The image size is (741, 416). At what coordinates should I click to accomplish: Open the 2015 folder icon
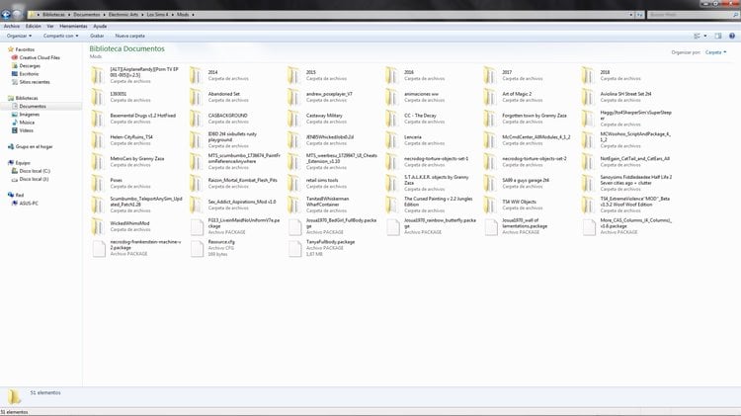pyautogui.click(x=294, y=76)
